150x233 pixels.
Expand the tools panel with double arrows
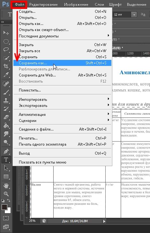(x=3, y=22)
